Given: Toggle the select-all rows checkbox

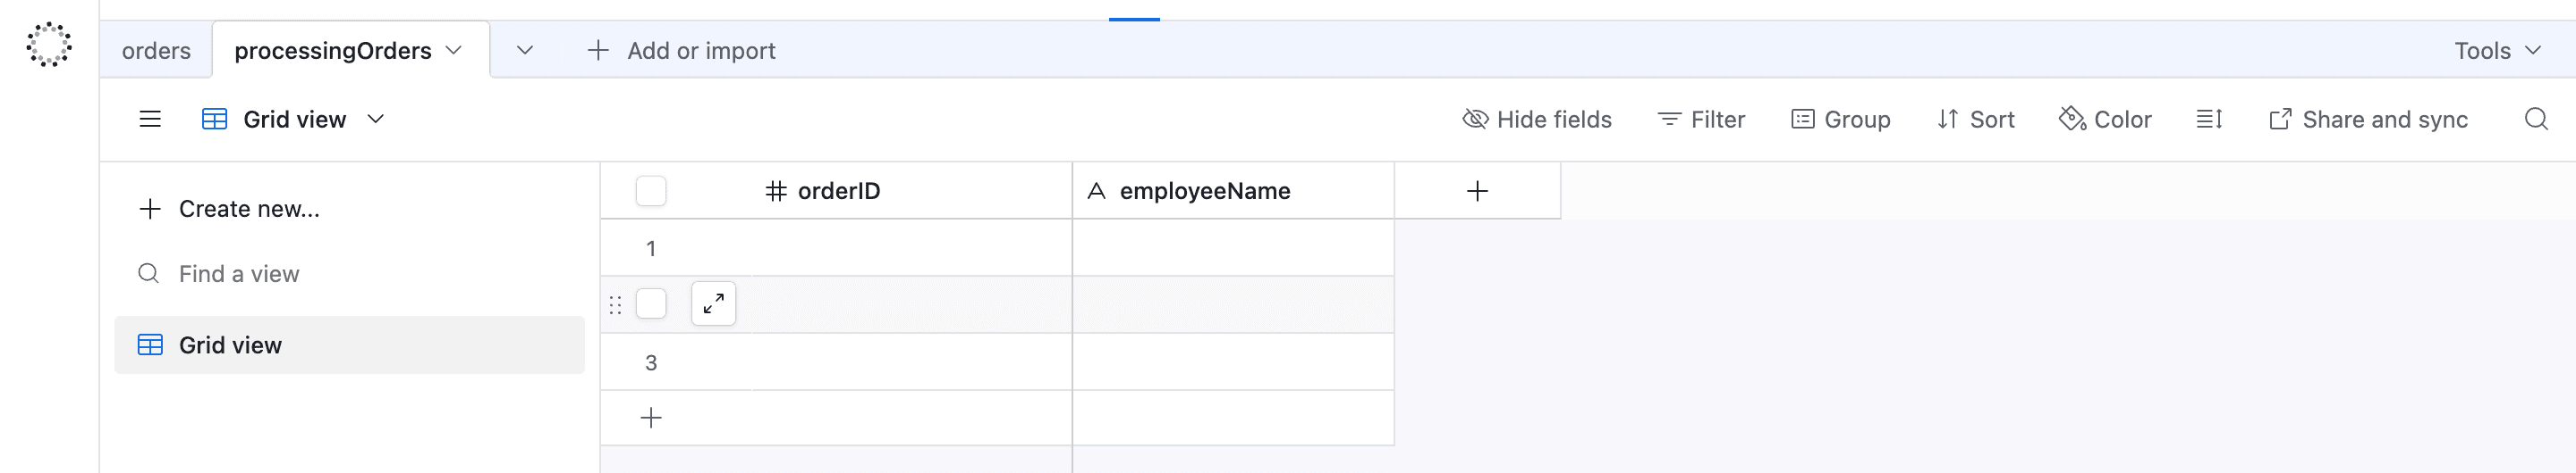Looking at the screenshot, I should click(x=651, y=191).
